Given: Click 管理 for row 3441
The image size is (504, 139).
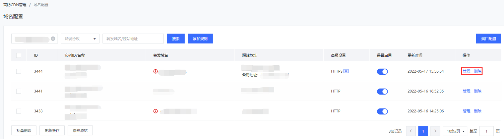Looking at the screenshot, I should point(466,91).
